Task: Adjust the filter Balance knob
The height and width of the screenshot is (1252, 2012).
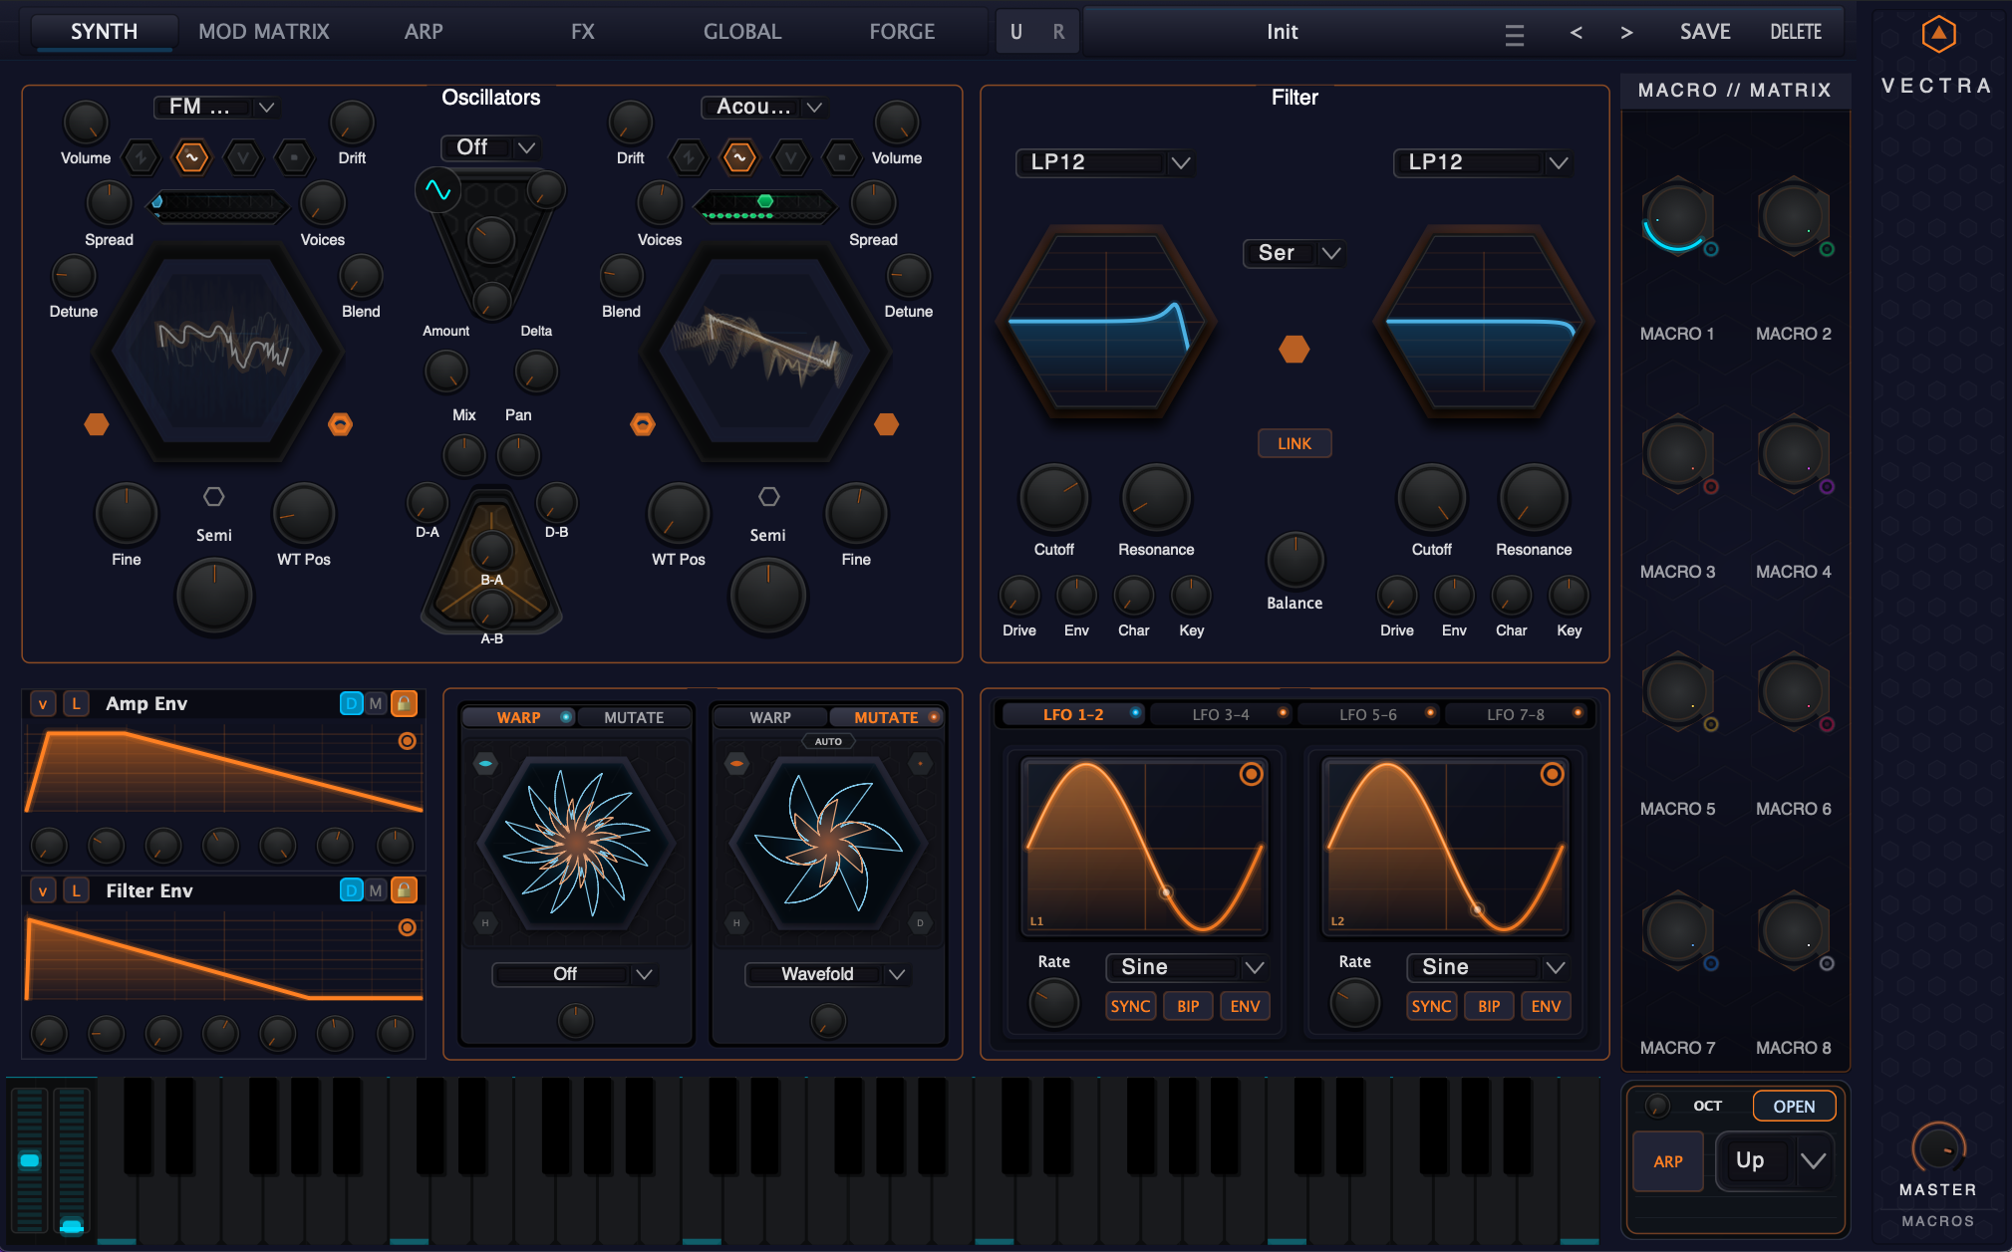Action: click(x=1294, y=561)
